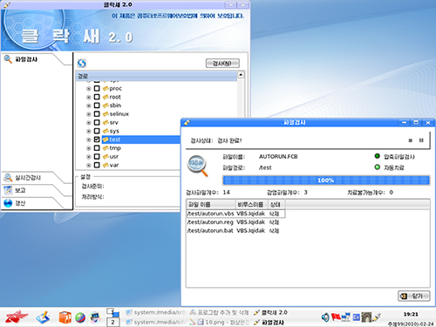The width and height of the screenshot is (436, 327).
Task: Click the 100% scan progress bar
Action: click(x=326, y=181)
